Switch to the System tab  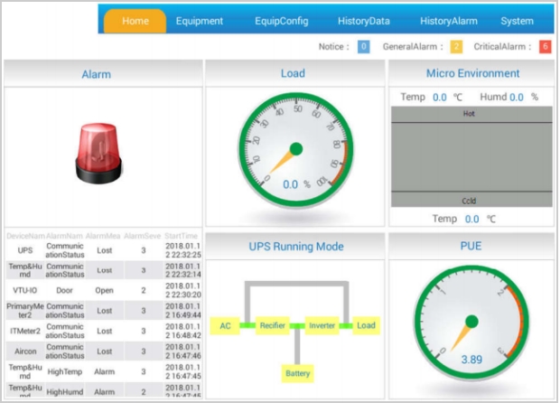(517, 21)
